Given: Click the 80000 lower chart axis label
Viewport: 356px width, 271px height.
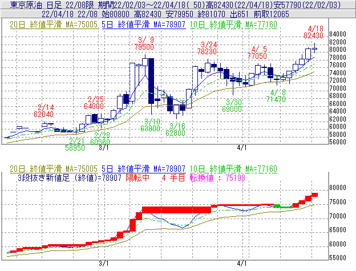Looking at the screenshot, I should (x=338, y=188).
